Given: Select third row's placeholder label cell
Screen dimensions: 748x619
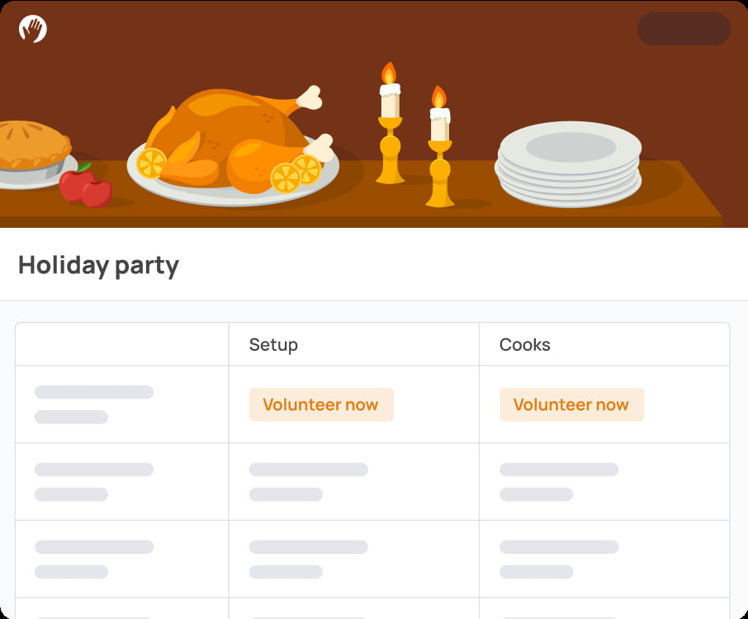Looking at the screenshot, I should 93,559.
